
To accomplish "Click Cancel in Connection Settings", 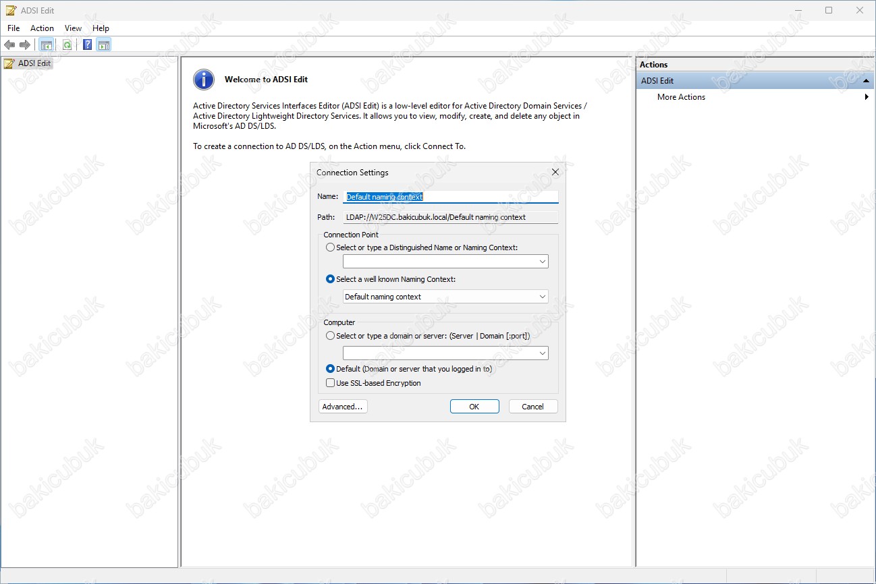I will pos(532,407).
